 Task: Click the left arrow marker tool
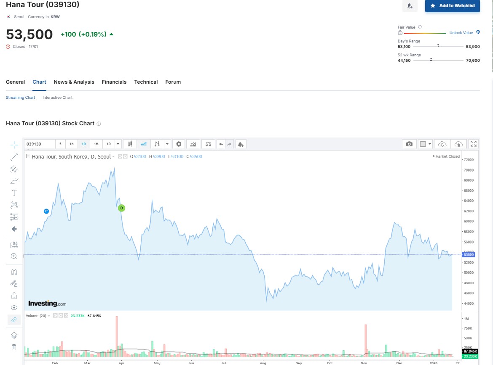pos(14,229)
